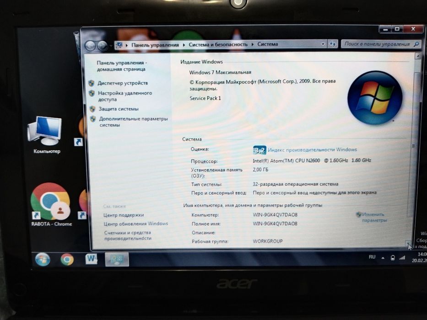Open Панель управления - домашняя страница
This screenshot has width=427, height=320.
(x=121, y=66)
